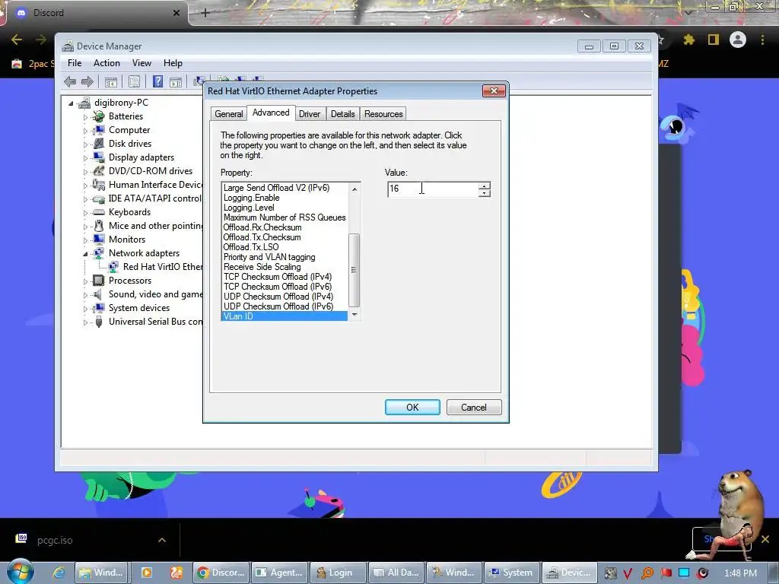Expand the Batteries tree node
The width and height of the screenshot is (779, 584).
[x=85, y=117]
